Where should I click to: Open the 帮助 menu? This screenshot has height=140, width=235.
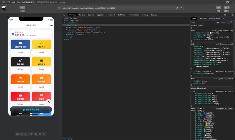point(19,2)
